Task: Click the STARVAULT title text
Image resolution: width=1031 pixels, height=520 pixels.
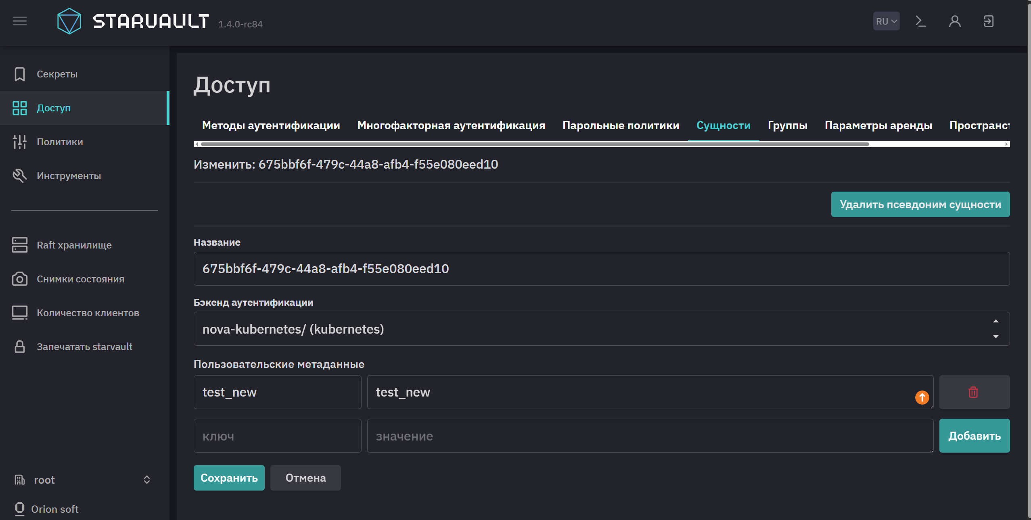Action: click(151, 21)
